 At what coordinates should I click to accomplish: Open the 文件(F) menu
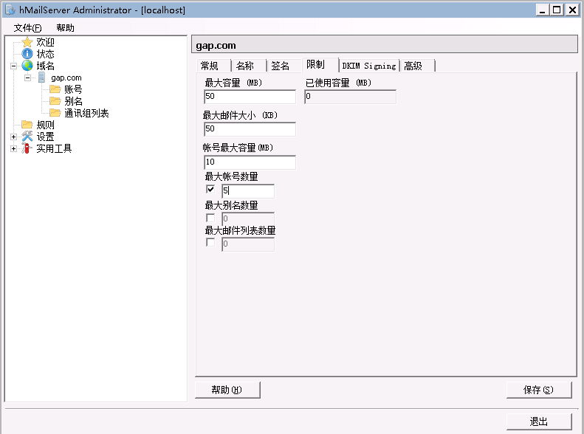[27, 28]
